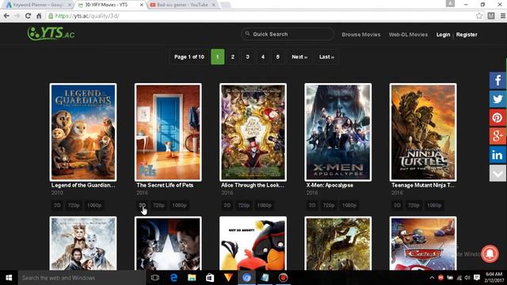Screen dimensions: 507x285
Task: Open Web-DL Movies menu link
Action: [408, 34]
